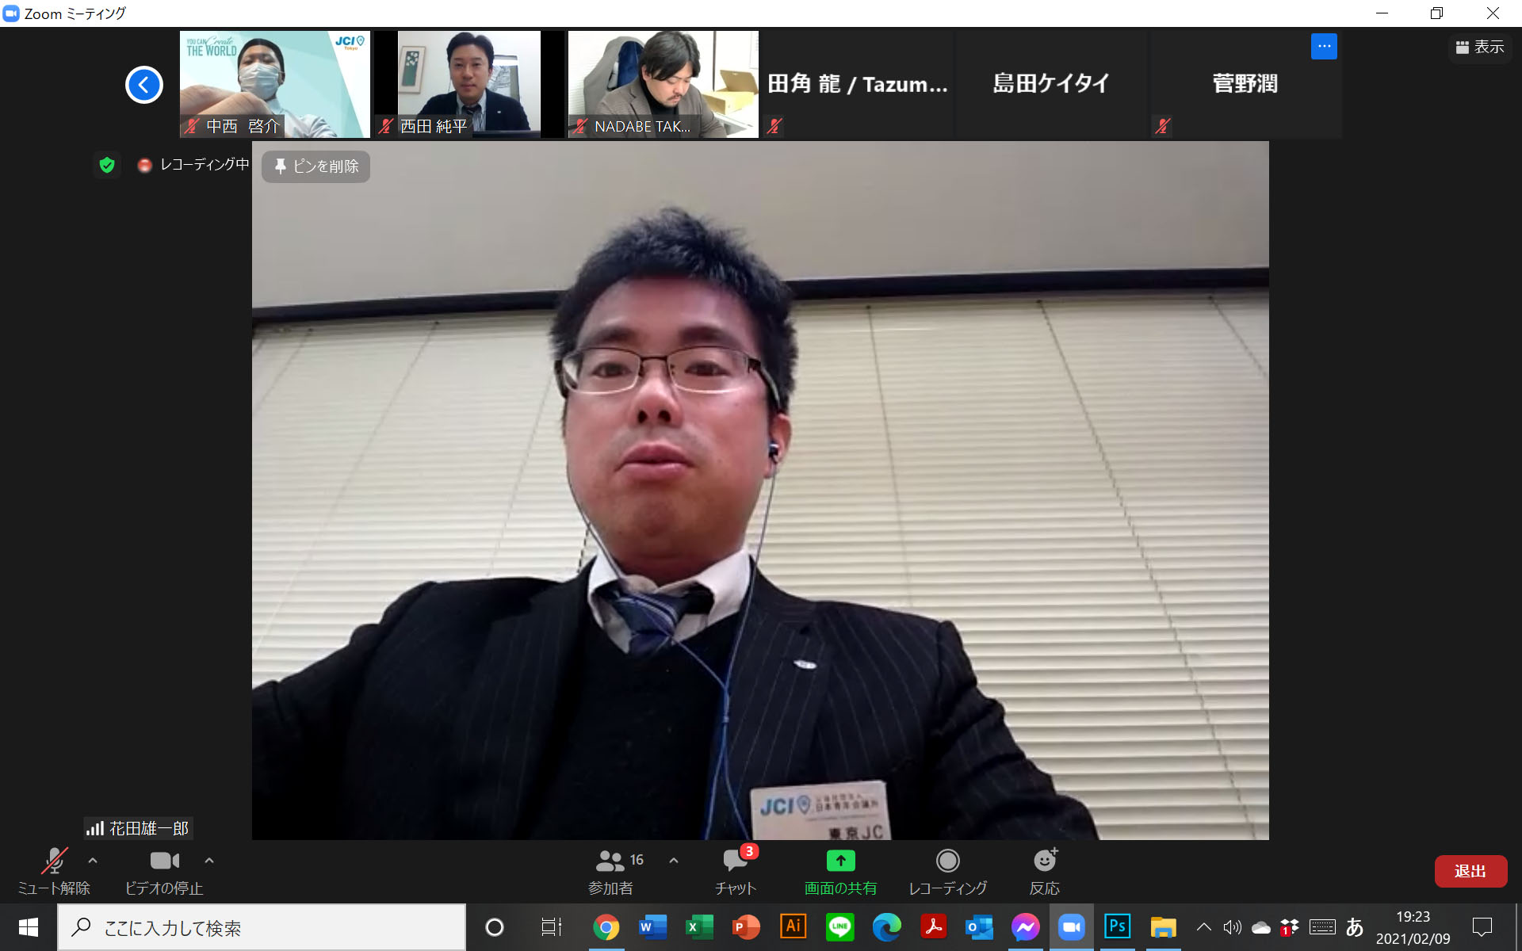The height and width of the screenshot is (951, 1522).
Task: Open the Reactions smiley icon
Action: coord(1044,862)
